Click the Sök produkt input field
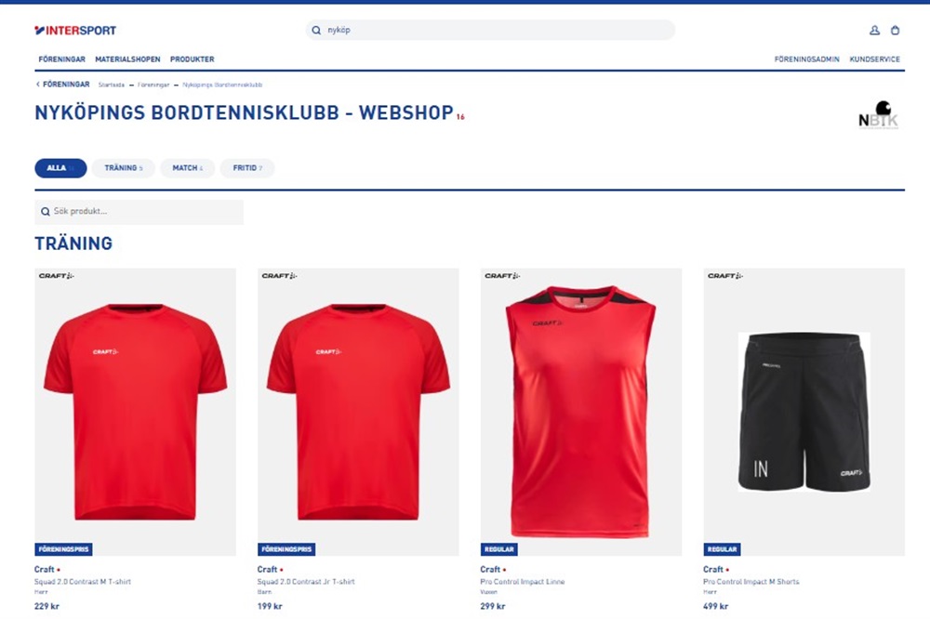Image resolution: width=930 pixels, height=619 pixels. tap(139, 212)
